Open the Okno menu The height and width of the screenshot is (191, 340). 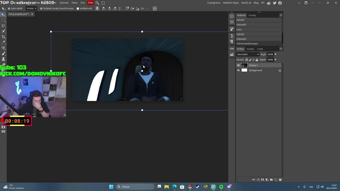(x=74, y=3)
